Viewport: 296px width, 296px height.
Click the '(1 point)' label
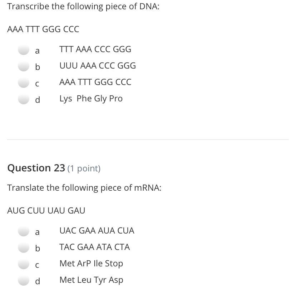84,169
